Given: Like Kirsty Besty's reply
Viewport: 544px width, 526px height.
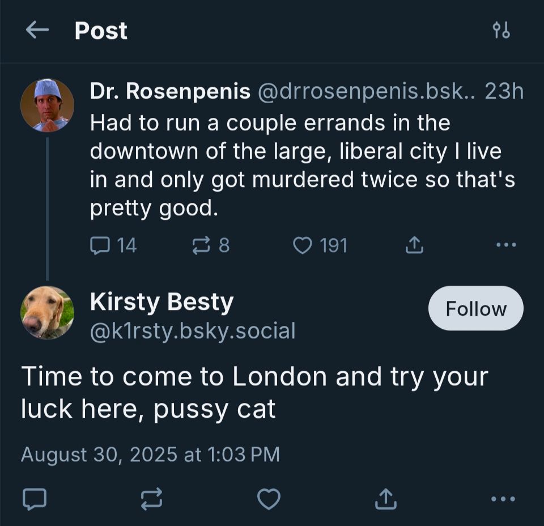Looking at the screenshot, I should pyautogui.click(x=268, y=499).
